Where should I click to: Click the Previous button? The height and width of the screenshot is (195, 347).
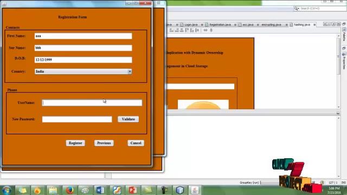pyautogui.click(x=104, y=143)
